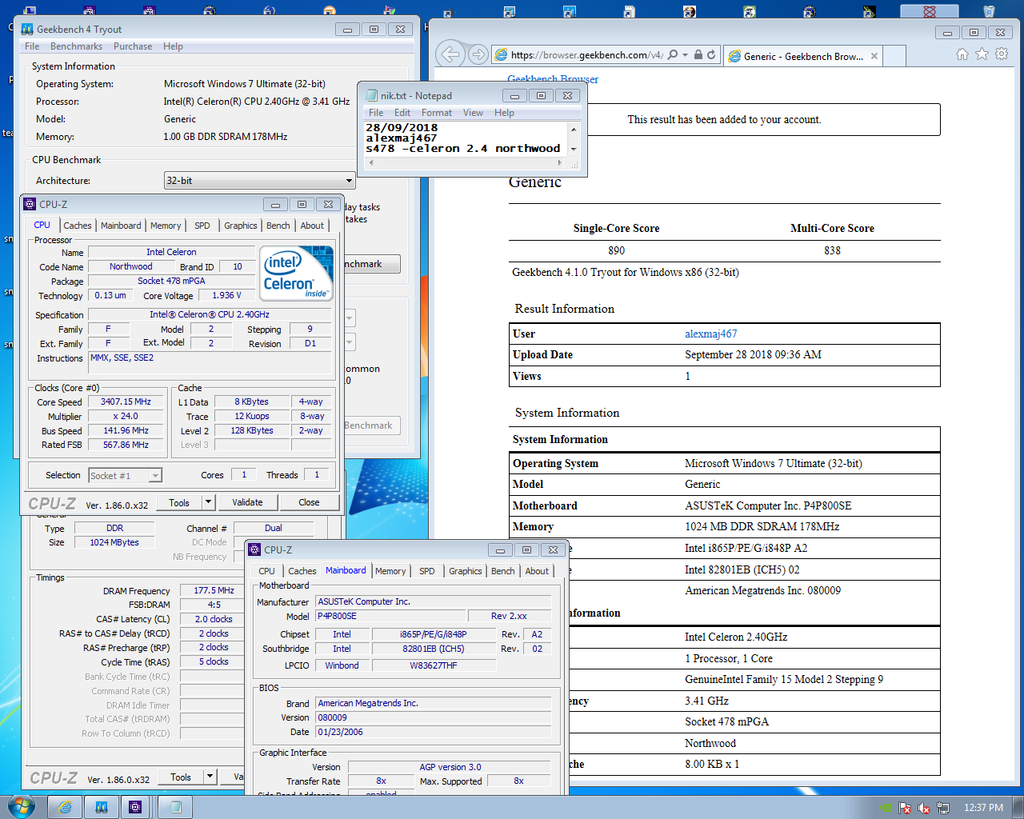Click the network tray icon
The height and width of the screenshot is (819, 1024).
[943, 808]
